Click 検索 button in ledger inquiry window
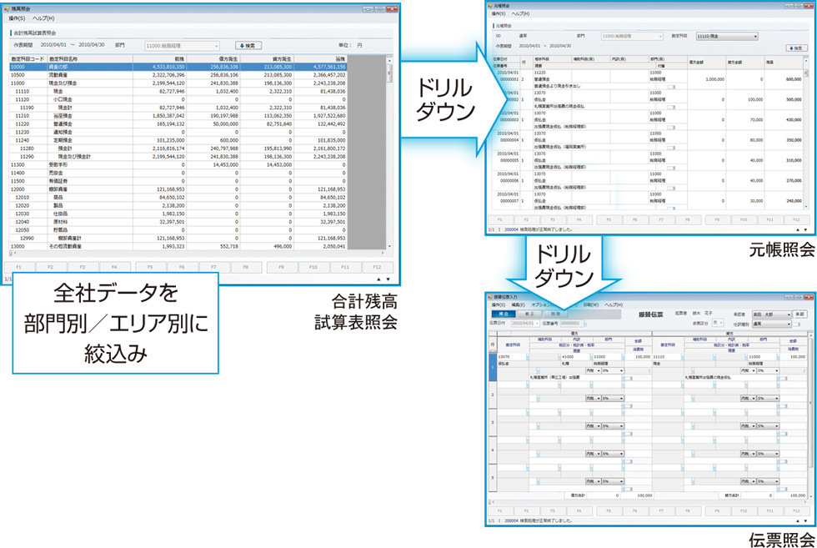 tap(796, 48)
